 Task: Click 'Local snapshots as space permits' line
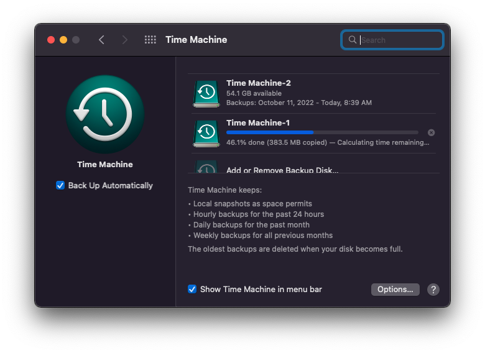[252, 204]
